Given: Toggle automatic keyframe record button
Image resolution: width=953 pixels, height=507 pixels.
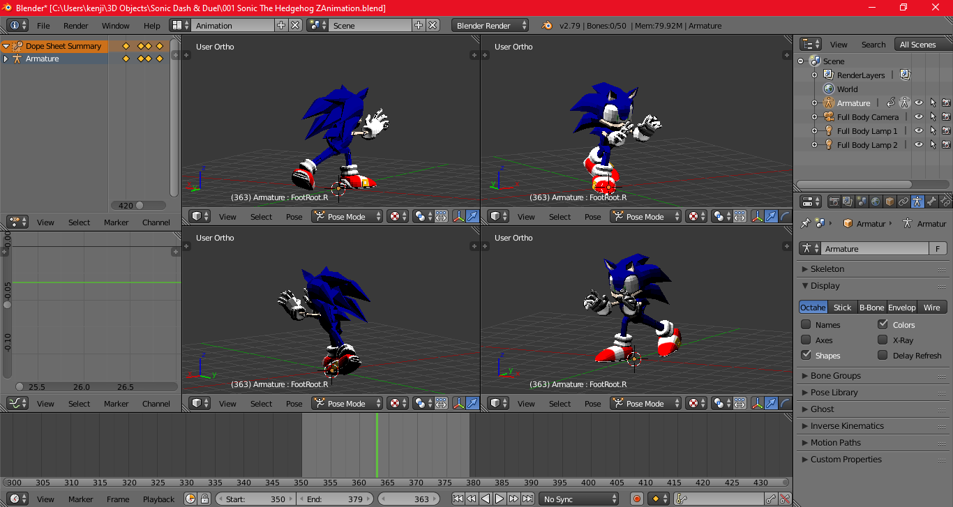Looking at the screenshot, I should 636,499.
